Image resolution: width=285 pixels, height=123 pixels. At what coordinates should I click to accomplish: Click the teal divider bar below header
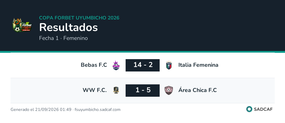(142, 52)
